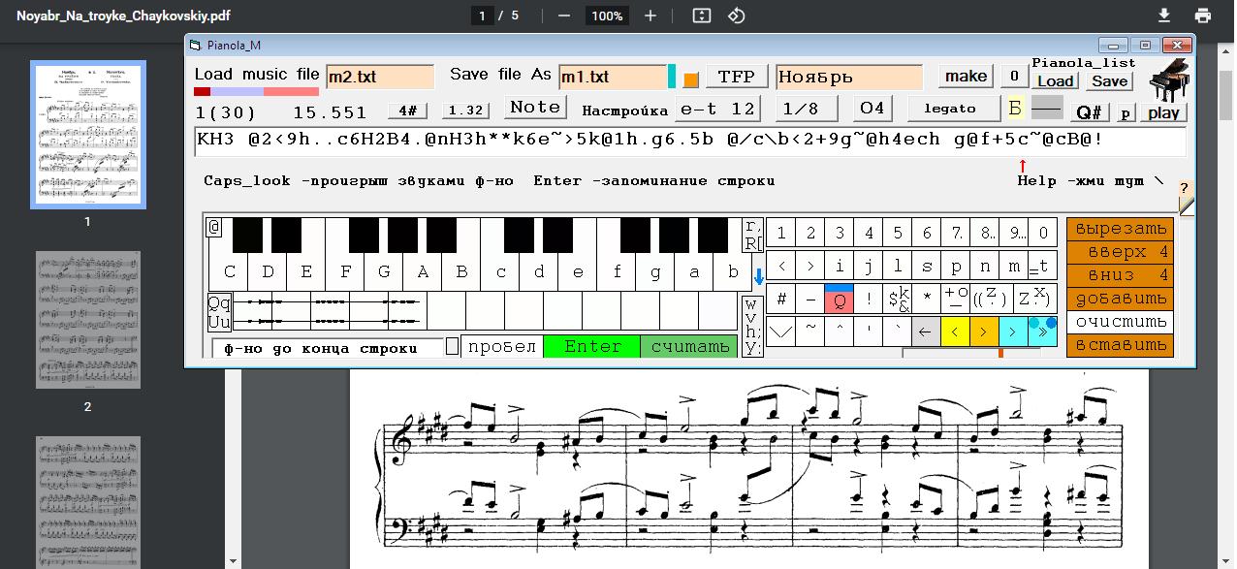Screen dimensions: 1237x569
Task: Download the PDF from the viewer toolbar
Action: (1164, 16)
